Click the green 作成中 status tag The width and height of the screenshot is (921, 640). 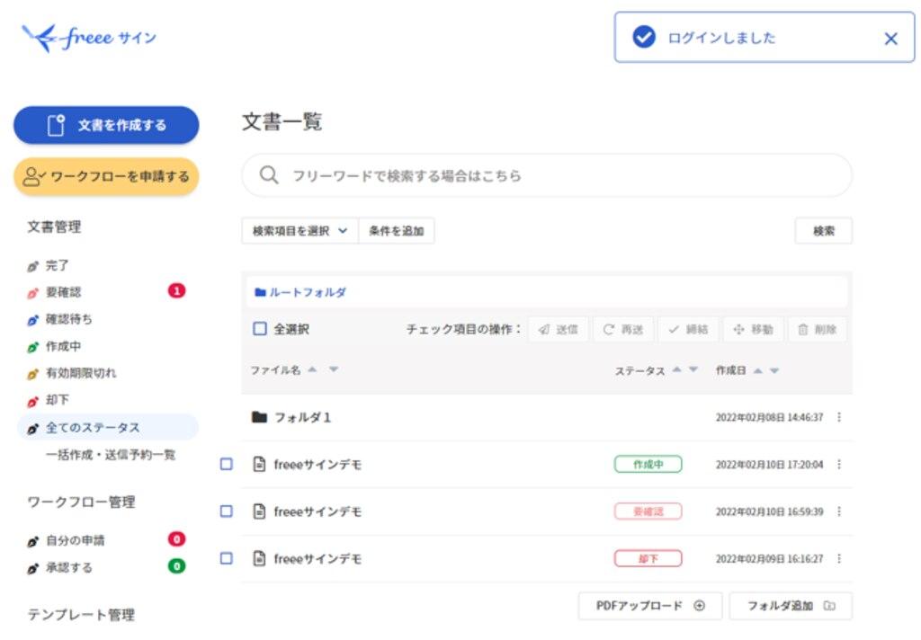(x=648, y=464)
